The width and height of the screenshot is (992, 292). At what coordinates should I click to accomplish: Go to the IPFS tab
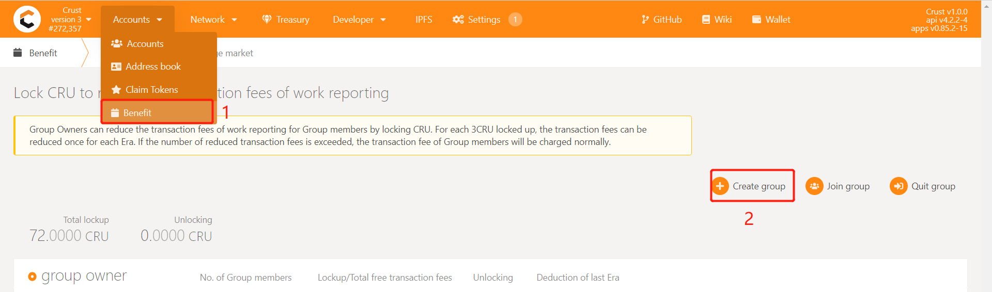(x=424, y=20)
